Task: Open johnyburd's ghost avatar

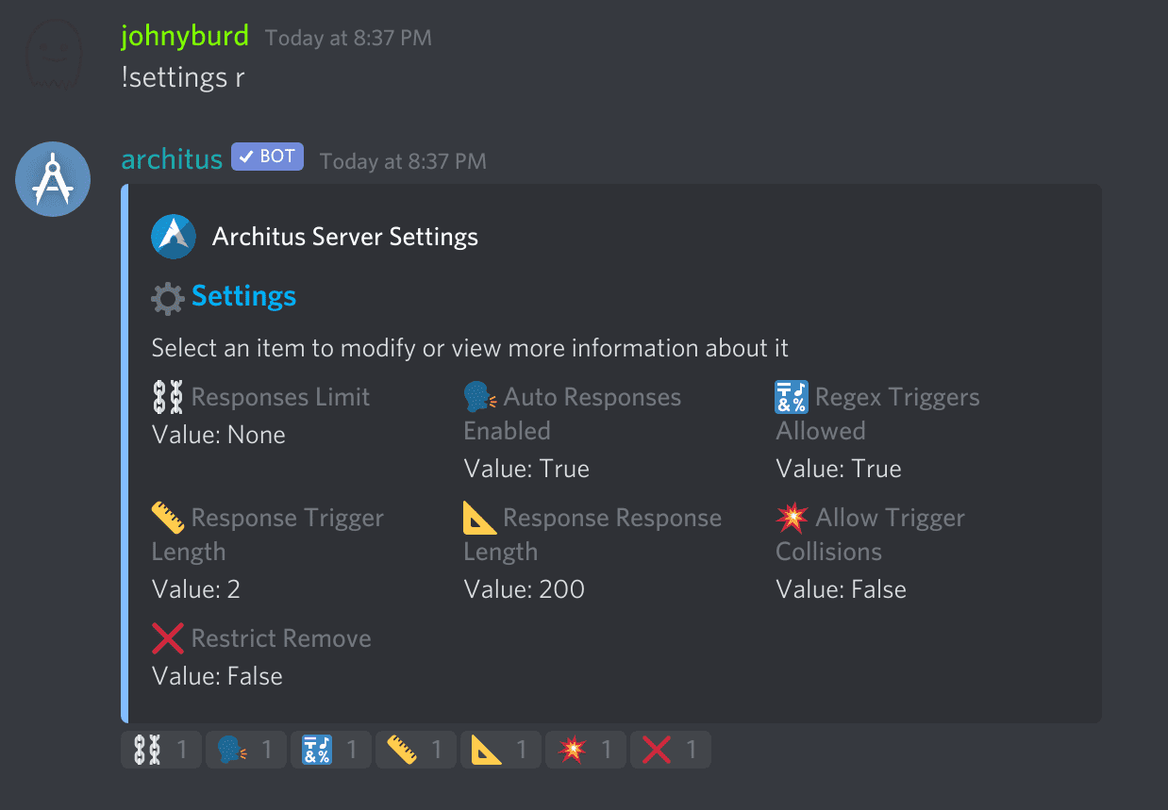Action: 53,57
